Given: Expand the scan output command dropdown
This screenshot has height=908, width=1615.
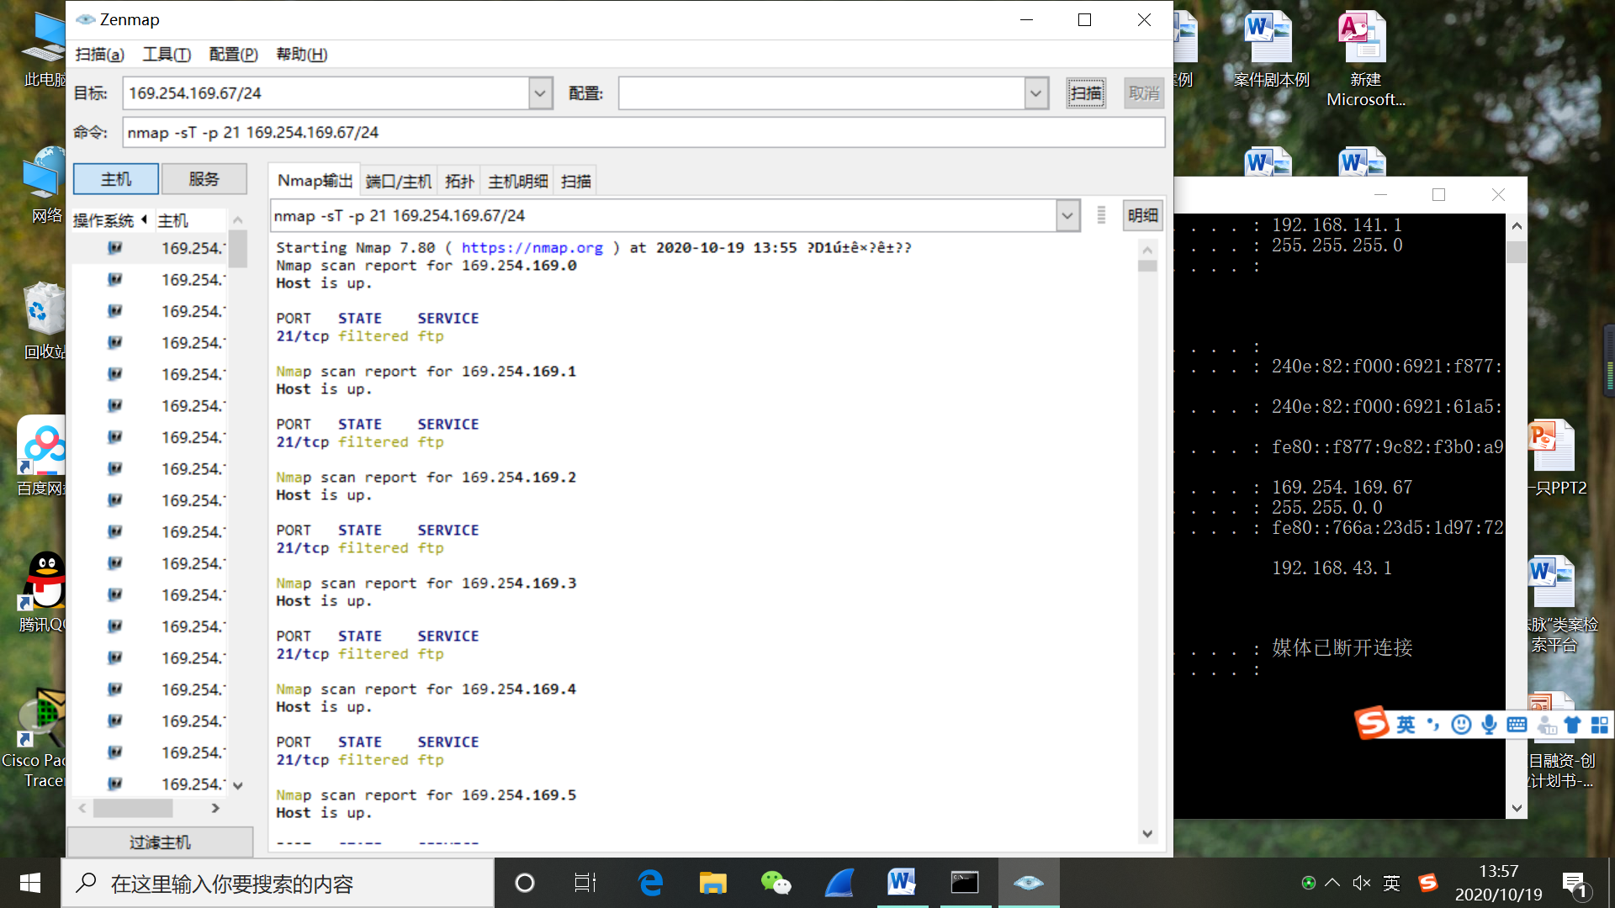Looking at the screenshot, I should pyautogui.click(x=1067, y=216).
